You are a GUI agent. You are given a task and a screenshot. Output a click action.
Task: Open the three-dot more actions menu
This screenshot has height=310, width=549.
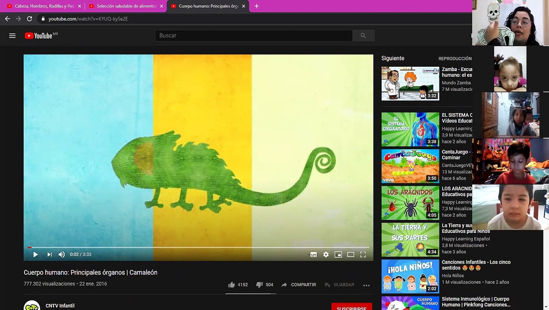(366, 285)
